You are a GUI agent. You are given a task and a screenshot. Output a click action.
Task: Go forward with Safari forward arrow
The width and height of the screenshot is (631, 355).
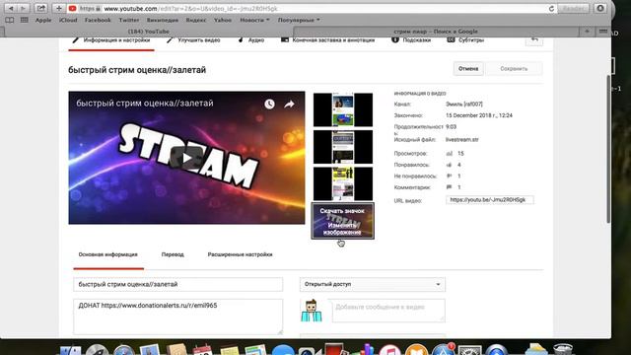click(x=23, y=9)
